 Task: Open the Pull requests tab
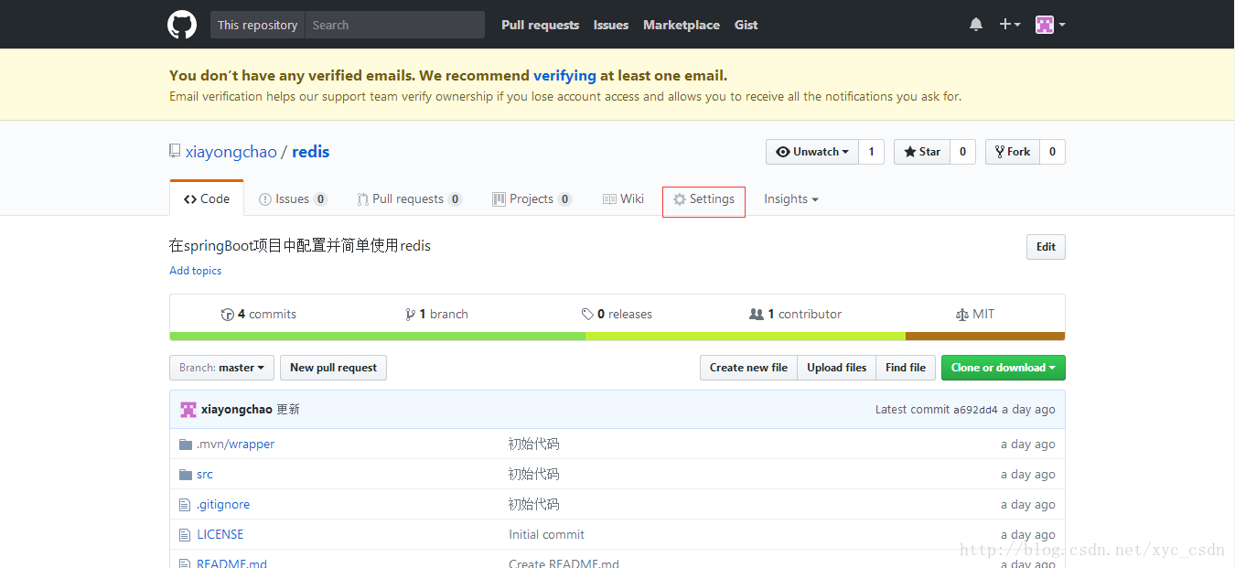(x=410, y=198)
